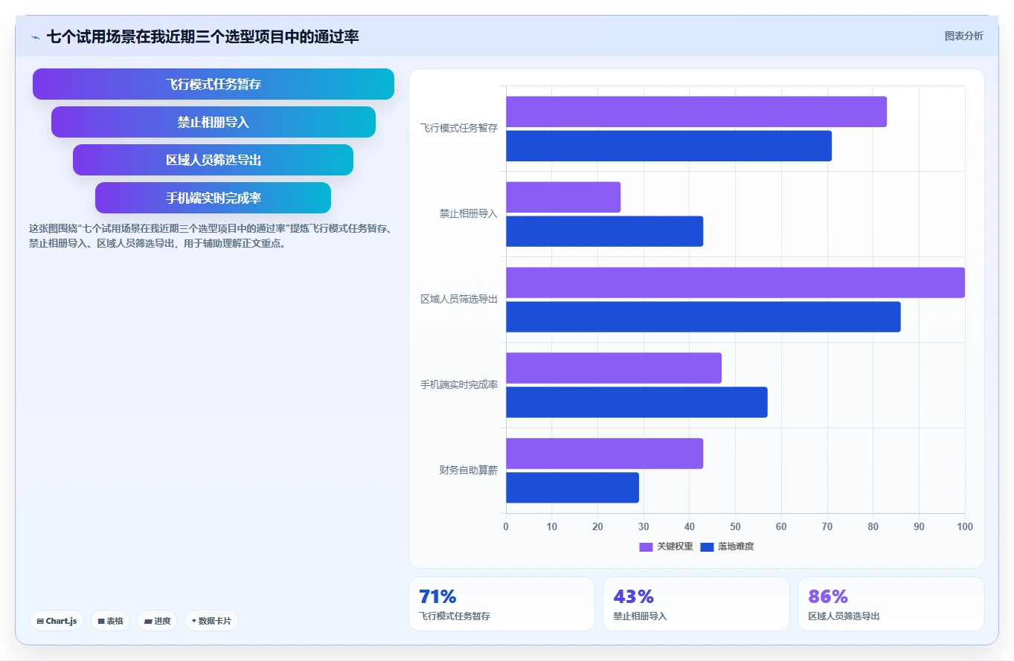Click the 禁止相册导入 axis label

(x=468, y=214)
